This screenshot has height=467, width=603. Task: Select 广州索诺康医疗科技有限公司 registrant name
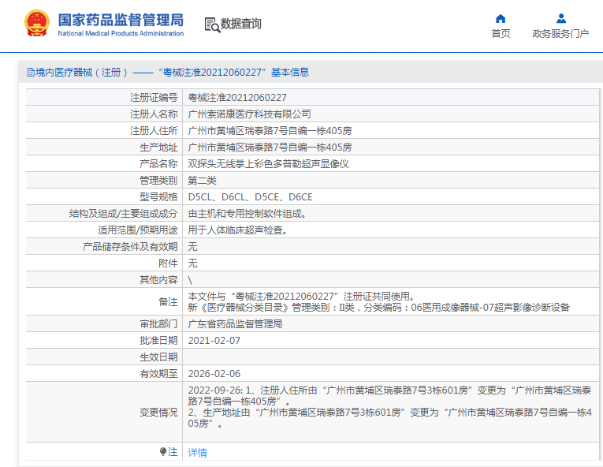[x=249, y=114]
